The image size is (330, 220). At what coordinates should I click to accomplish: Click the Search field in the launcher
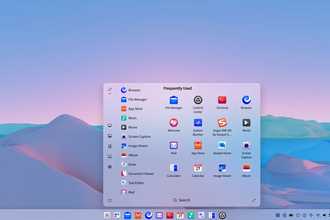(x=182, y=200)
